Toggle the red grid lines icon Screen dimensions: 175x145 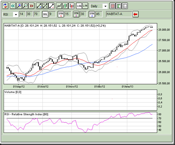[113, 6]
